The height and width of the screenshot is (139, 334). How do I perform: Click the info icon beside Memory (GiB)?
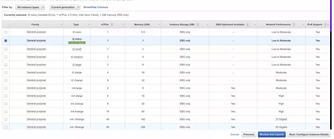[x=153, y=25]
